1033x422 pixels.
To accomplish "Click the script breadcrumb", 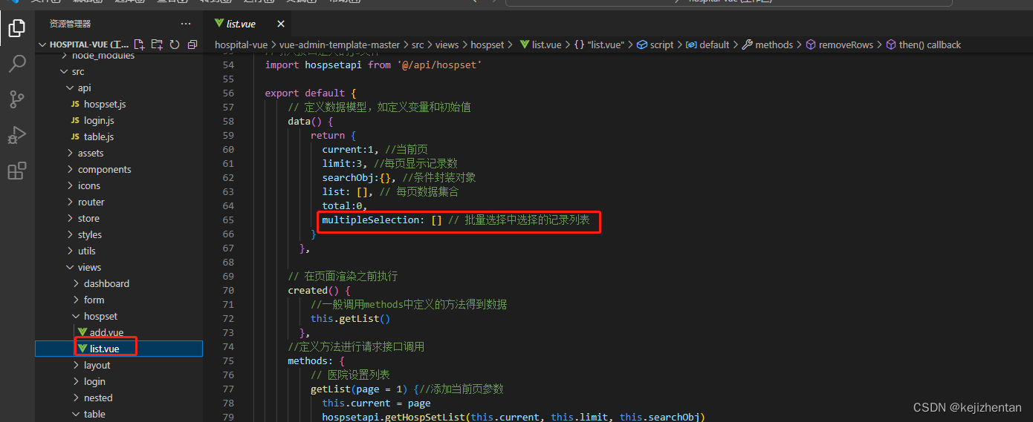I will 655,44.
